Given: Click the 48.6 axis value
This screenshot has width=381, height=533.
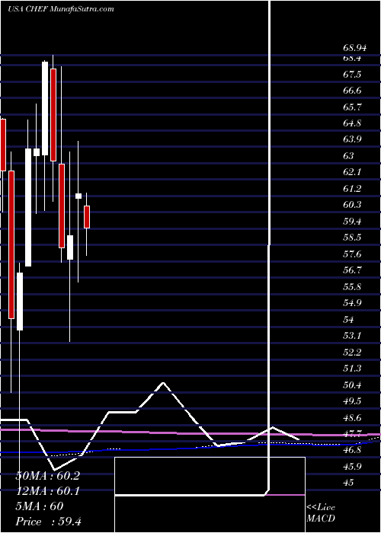Looking at the screenshot, I should tap(352, 418).
